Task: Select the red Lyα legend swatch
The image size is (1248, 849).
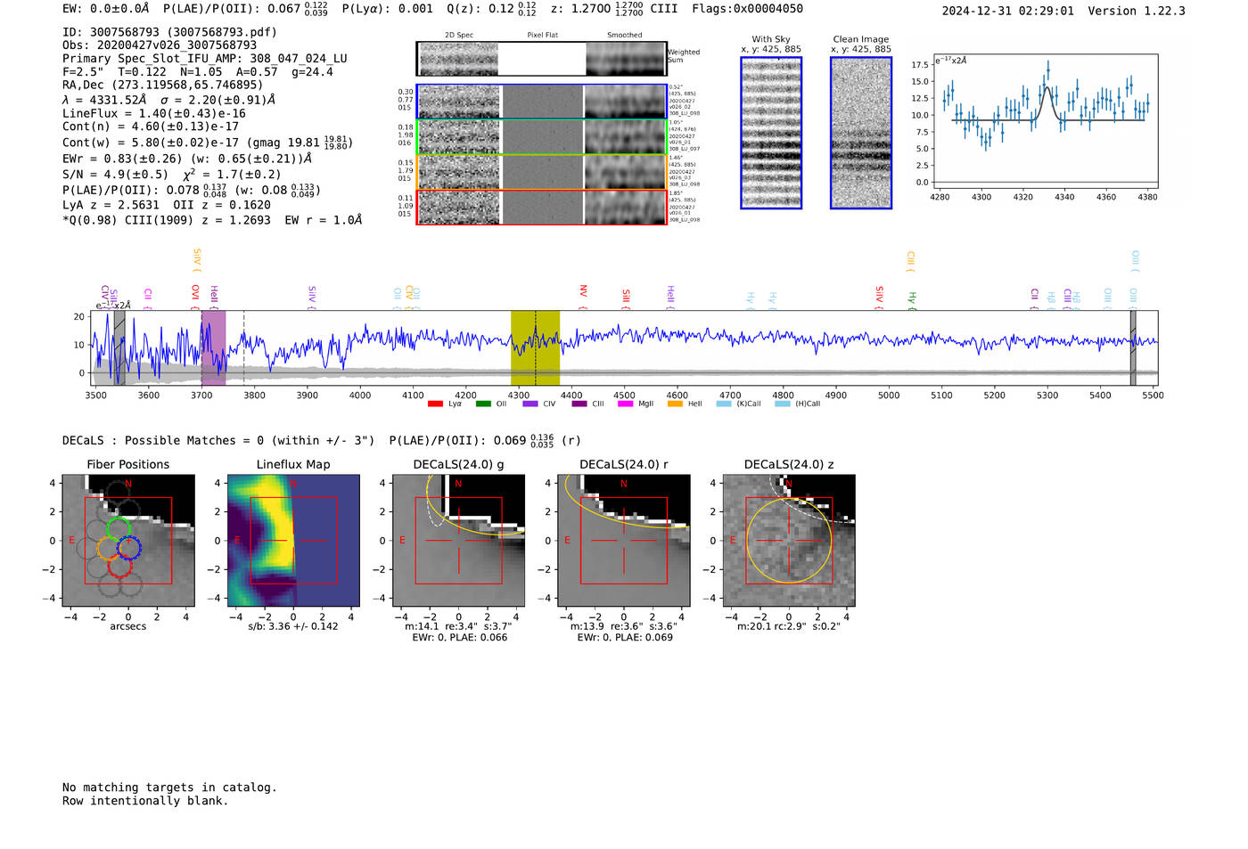Action: pos(435,404)
